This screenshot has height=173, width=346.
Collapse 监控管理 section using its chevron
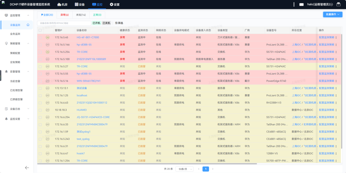click(x=28, y=15)
